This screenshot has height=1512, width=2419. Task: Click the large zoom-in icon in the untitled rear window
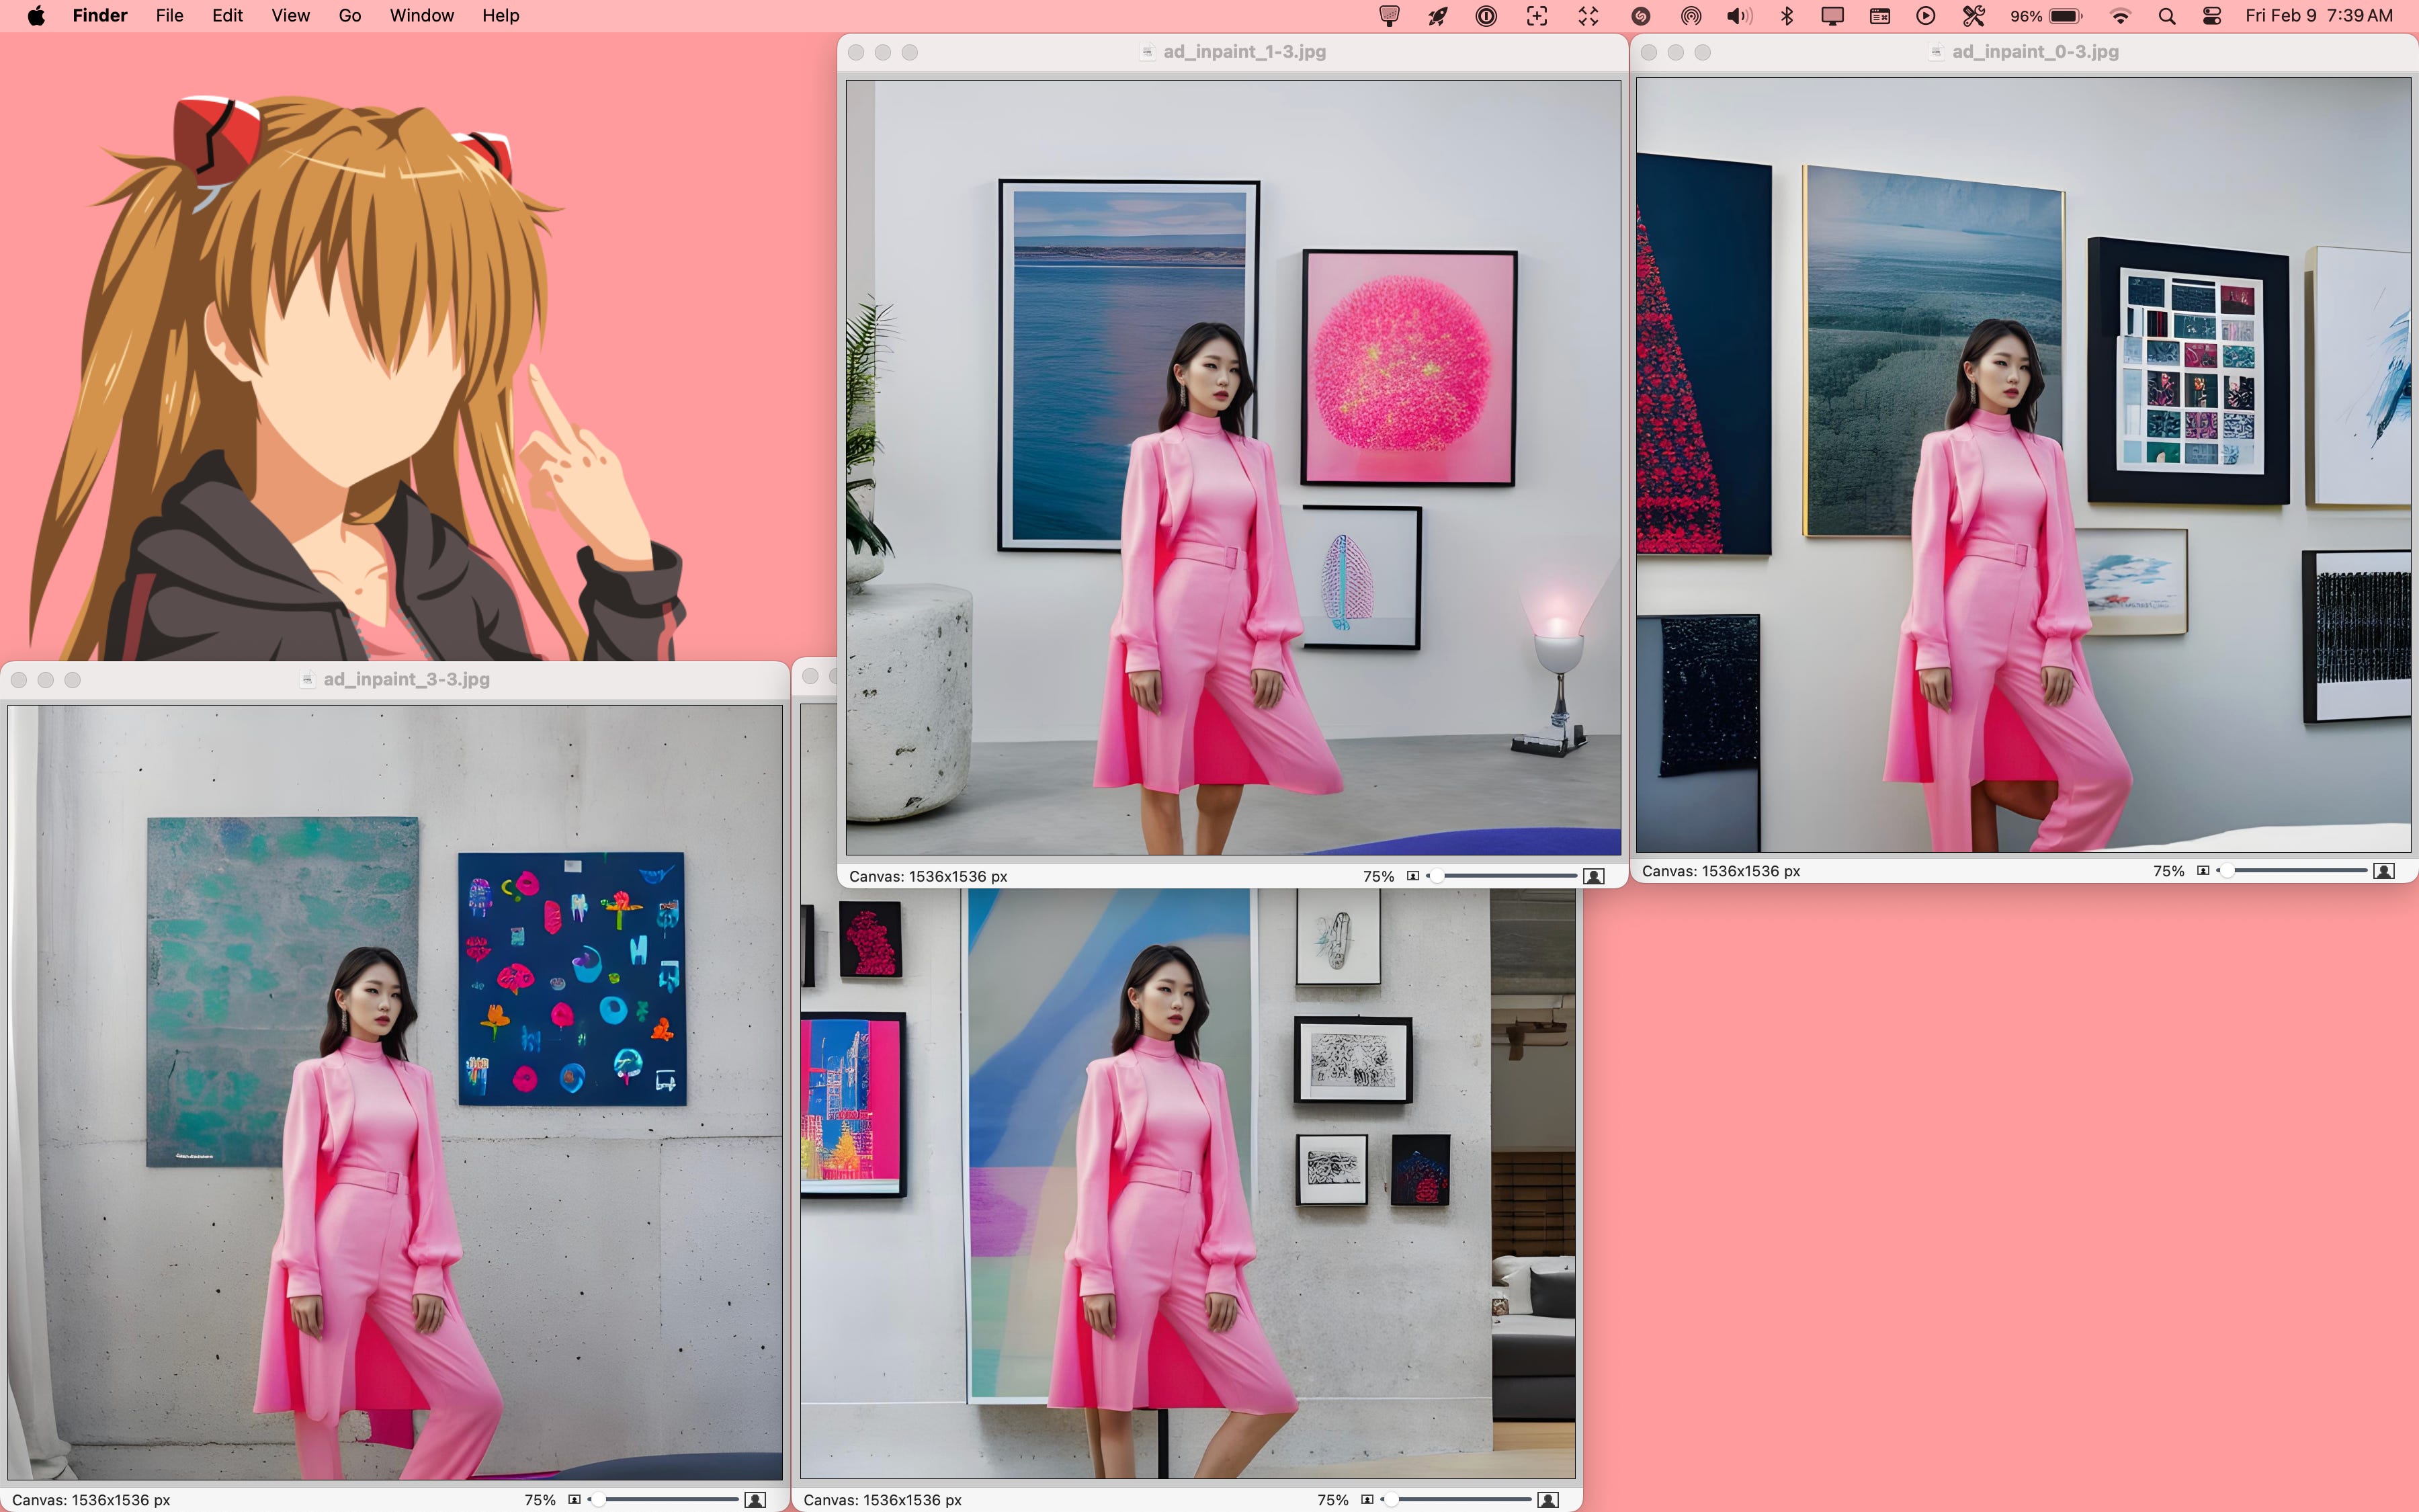tap(1548, 1499)
